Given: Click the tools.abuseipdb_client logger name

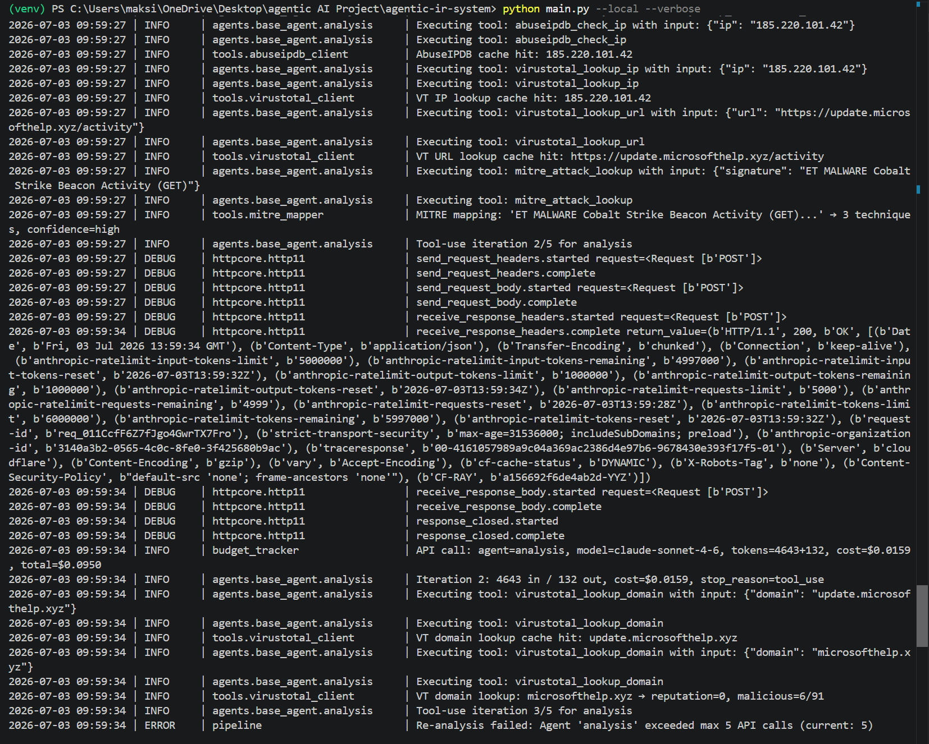Looking at the screenshot, I should [x=280, y=54].
